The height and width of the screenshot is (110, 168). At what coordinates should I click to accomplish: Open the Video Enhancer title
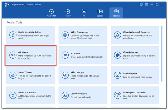point(130,52)
